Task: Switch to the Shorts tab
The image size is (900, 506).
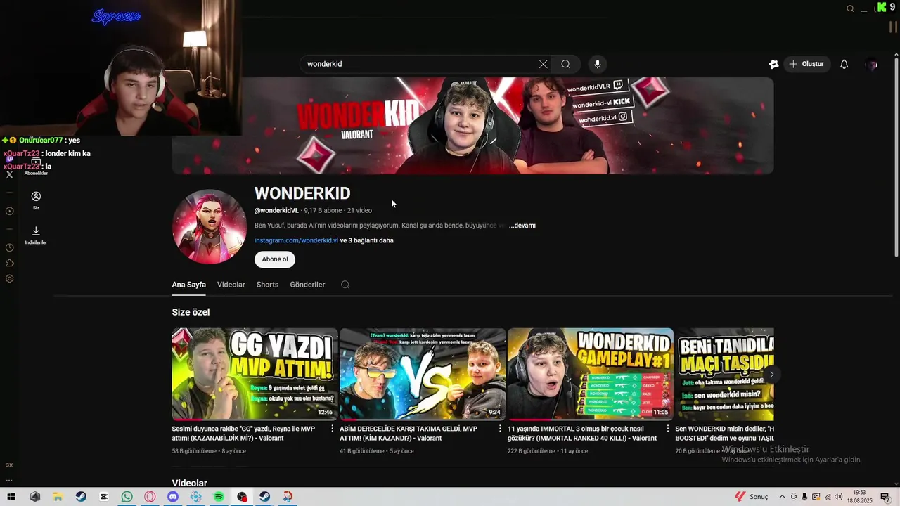Action: click(x=267, y=285)
